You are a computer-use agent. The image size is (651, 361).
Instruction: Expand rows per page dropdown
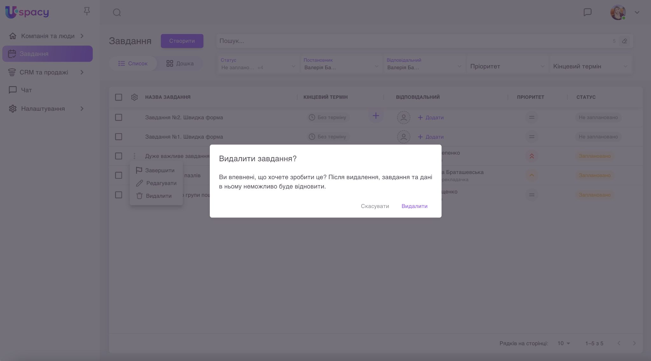pyautogui.click(x=564, y=343)
